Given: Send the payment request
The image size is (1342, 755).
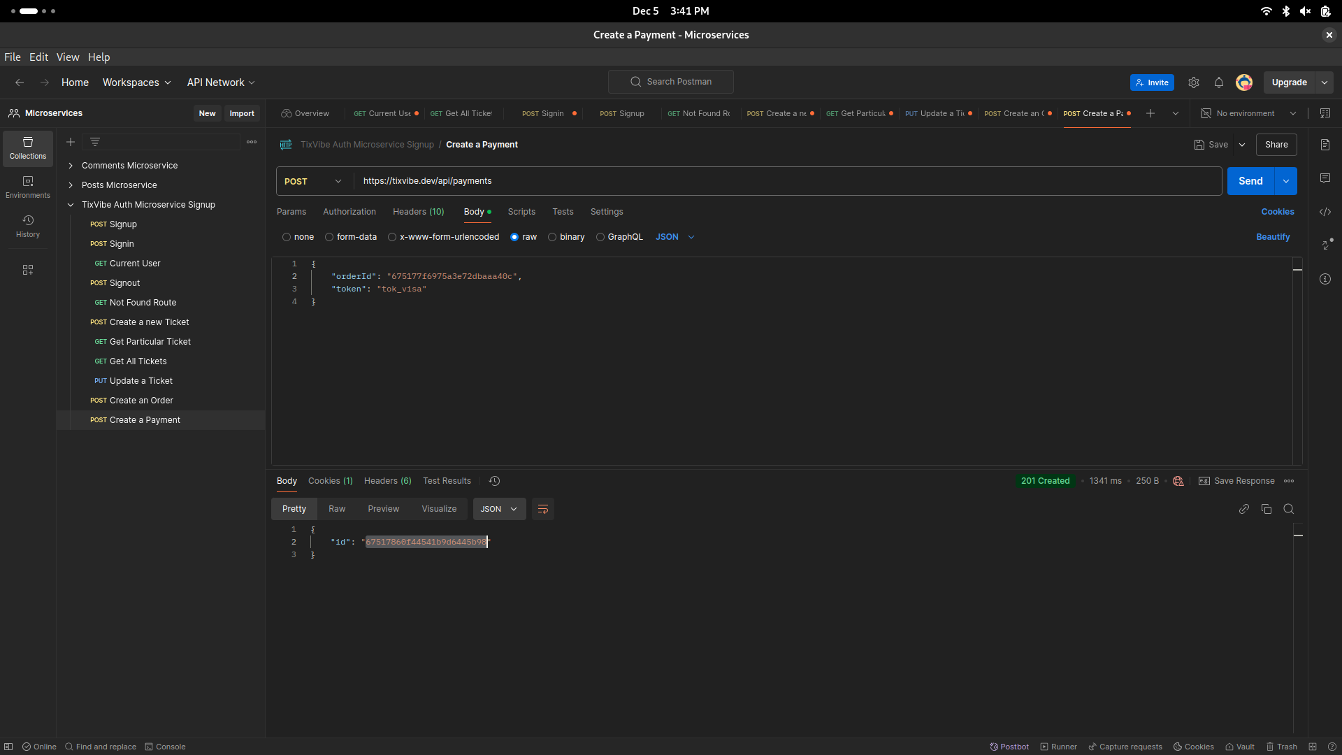Looking at the screenshot, I should (x=1250, y=181).
